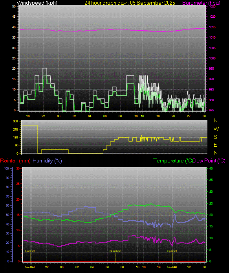Click the 40 temperature scale value
This screenshot has width=229, height=273.
click(x=211, y=168)
